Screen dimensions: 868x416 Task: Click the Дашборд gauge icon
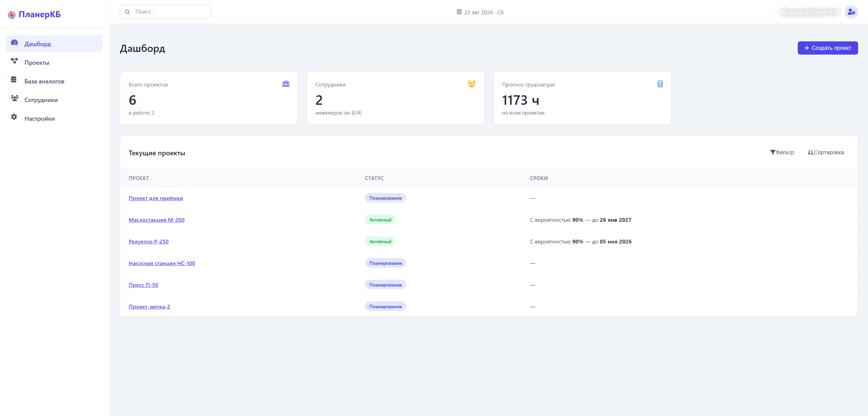(x=14, y=42)
